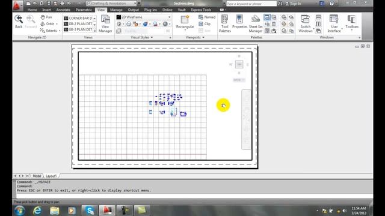Toggle the Command Line palette button
Viewport: 385px width, 216px height.
(x=267, y=17)
